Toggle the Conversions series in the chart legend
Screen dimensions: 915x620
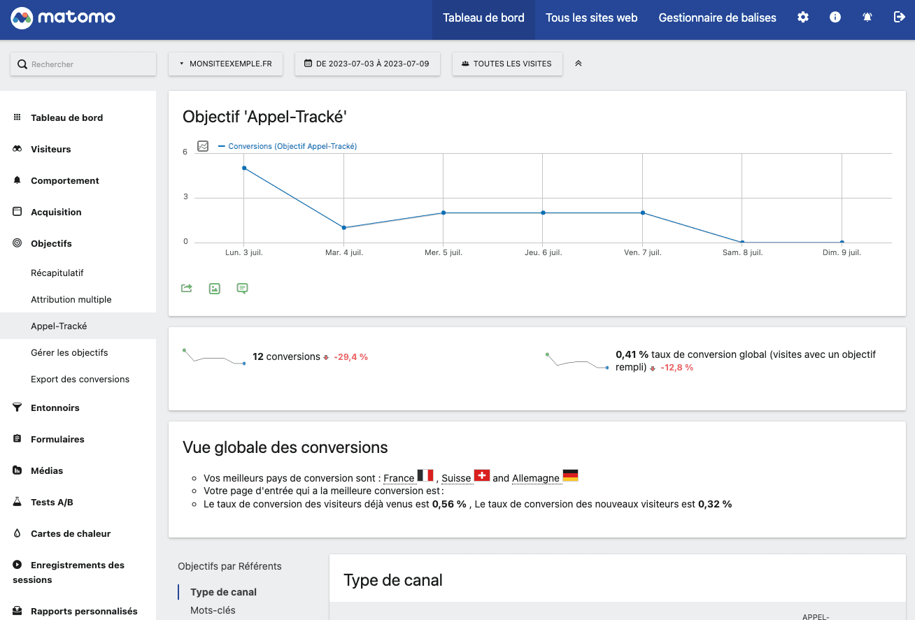pos(287,146)
